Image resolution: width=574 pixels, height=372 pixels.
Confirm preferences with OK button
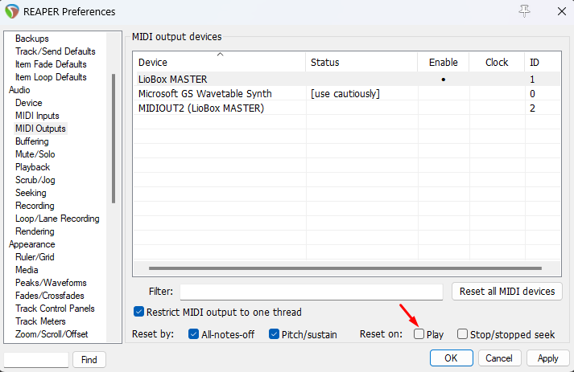pyautogui.click(x=451, y=358)
